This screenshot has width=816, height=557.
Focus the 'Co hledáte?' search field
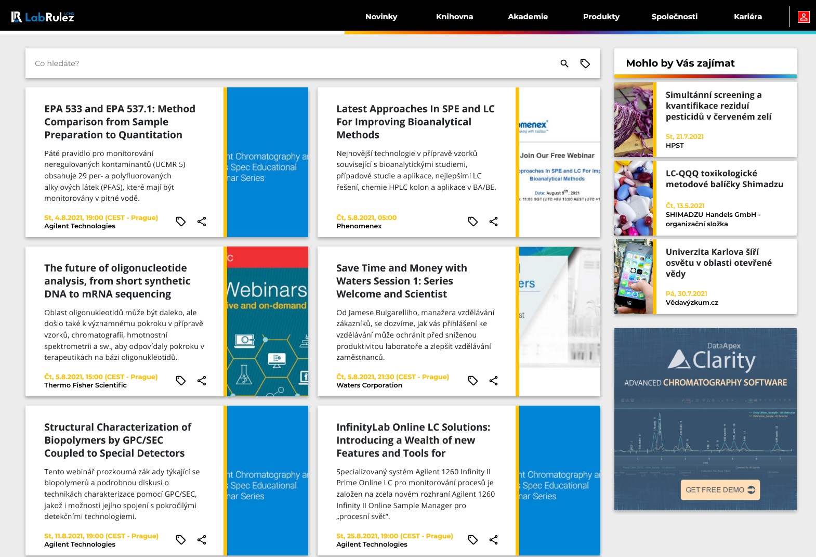[291, 63]
